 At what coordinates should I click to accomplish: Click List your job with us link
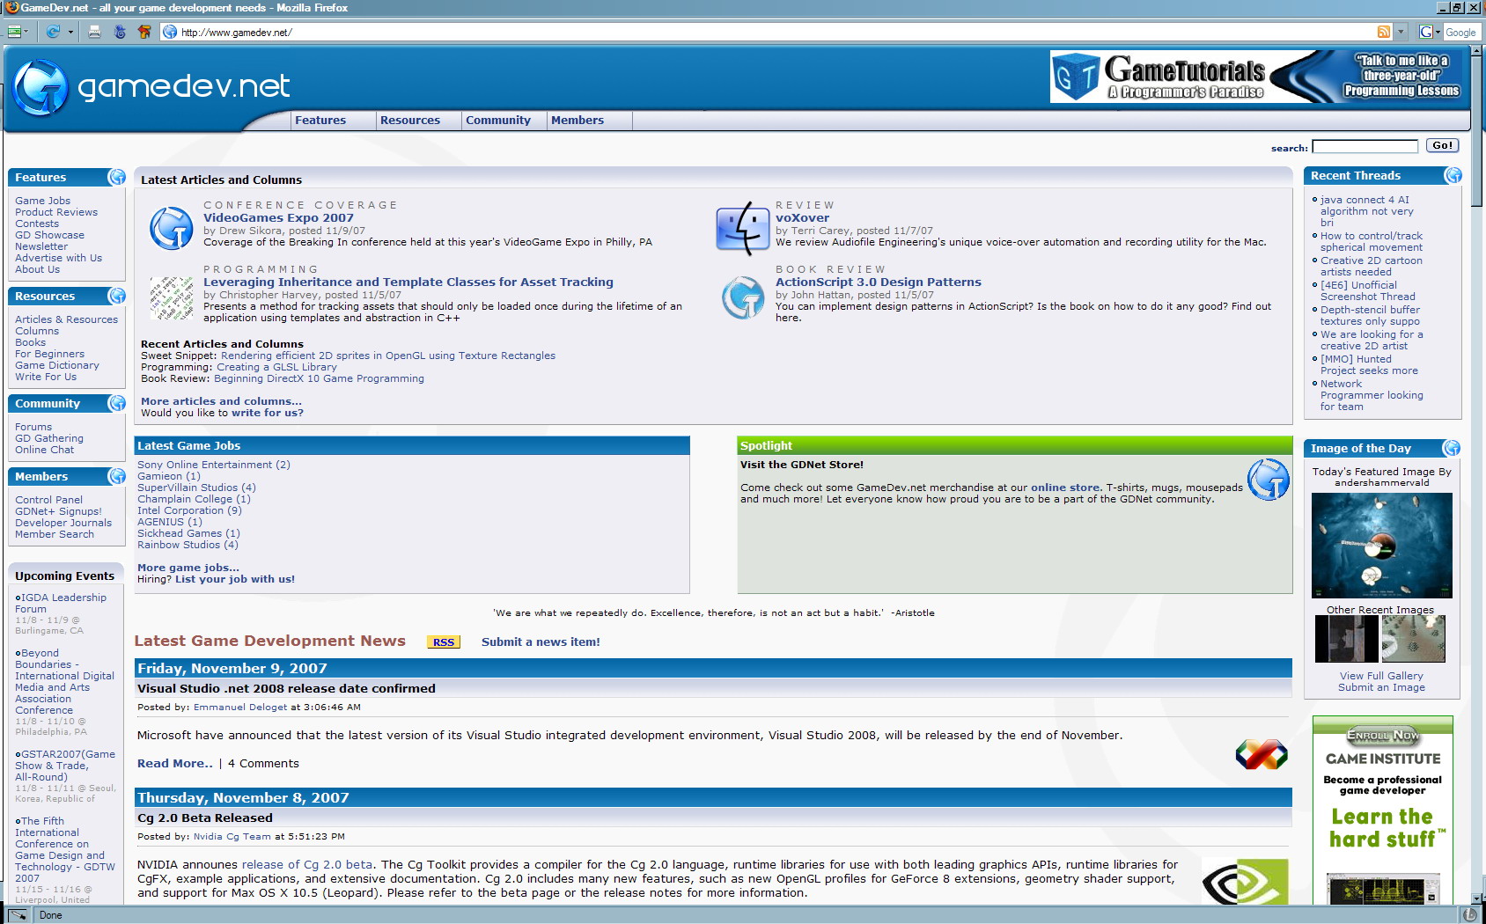click(235, 579)
